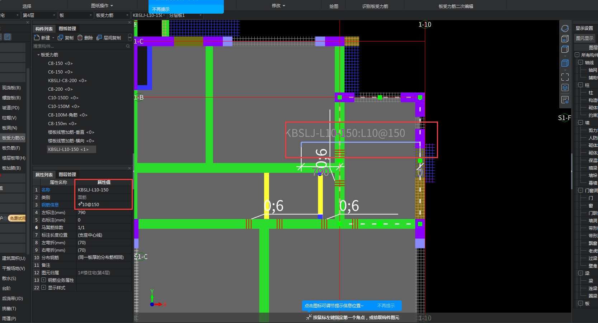Toggle the 墙 group collapse box in display tree
Screen dimensions: 598x323
[580, 123]
